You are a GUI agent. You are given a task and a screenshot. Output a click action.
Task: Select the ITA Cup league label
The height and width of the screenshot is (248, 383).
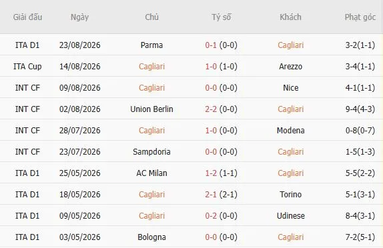coord(27,67)
